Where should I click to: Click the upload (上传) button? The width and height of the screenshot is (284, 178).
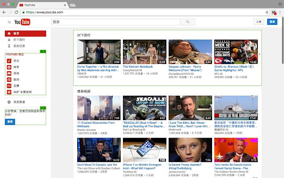(258, 22)
